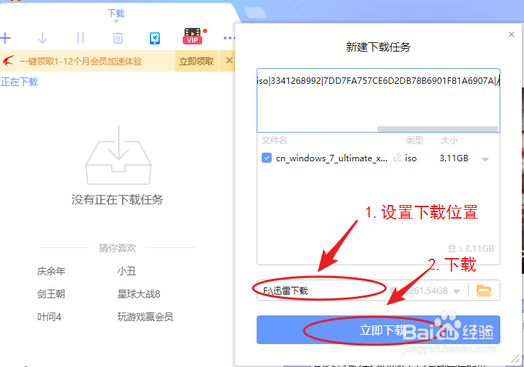Click the start download arrow icon
Image resolution: width=524 pixels, height=367 pixels.
click(42, 38)
